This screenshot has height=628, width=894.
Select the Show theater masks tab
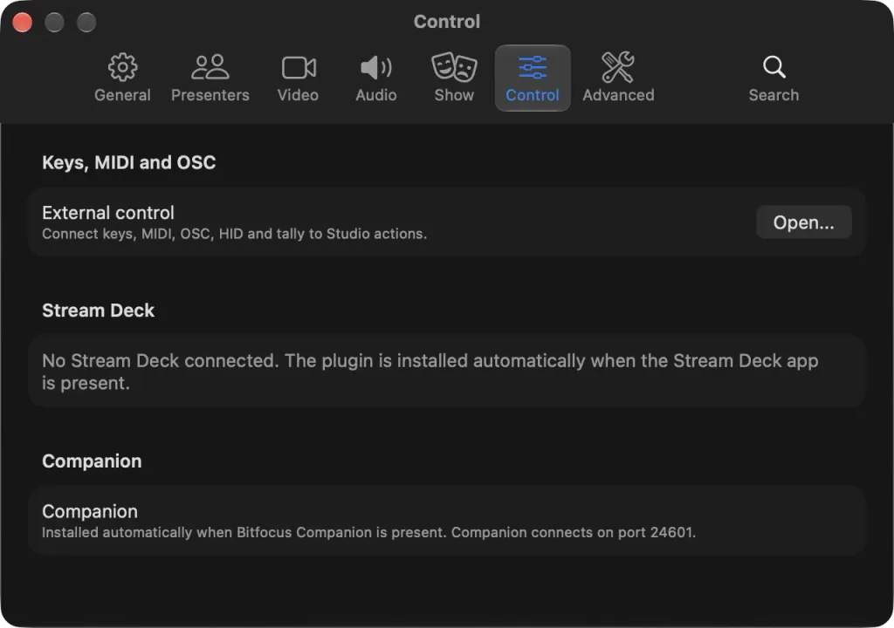point(454,78)
